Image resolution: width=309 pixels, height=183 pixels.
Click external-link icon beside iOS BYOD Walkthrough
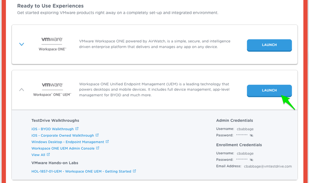pyautogui.click(x=77, y=129)
